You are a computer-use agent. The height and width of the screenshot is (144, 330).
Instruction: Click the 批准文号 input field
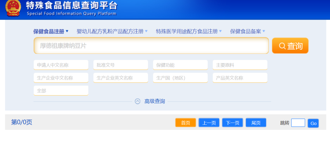click(x=120, y=65)
